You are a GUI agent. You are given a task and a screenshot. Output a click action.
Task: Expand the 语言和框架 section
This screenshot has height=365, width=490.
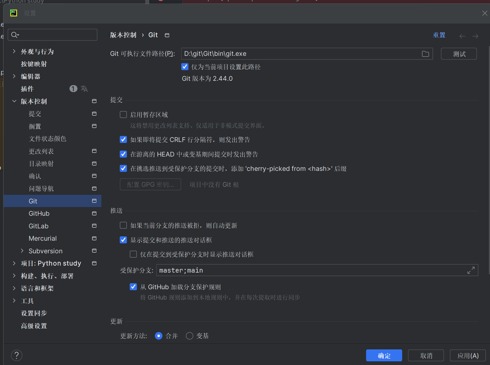point(14,288)
